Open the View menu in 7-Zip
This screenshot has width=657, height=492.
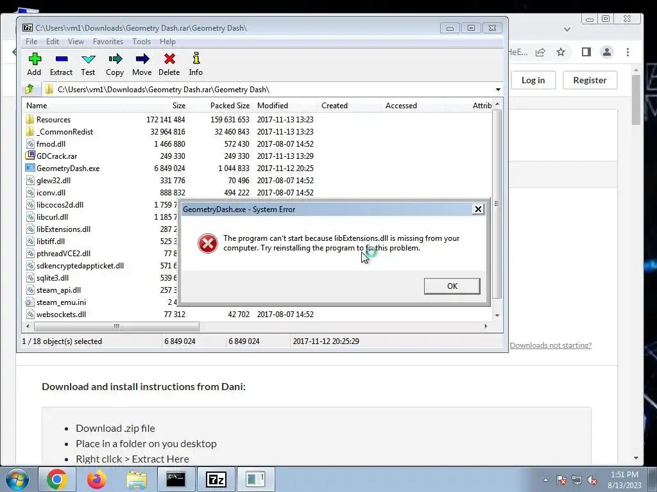click(76, 42)
